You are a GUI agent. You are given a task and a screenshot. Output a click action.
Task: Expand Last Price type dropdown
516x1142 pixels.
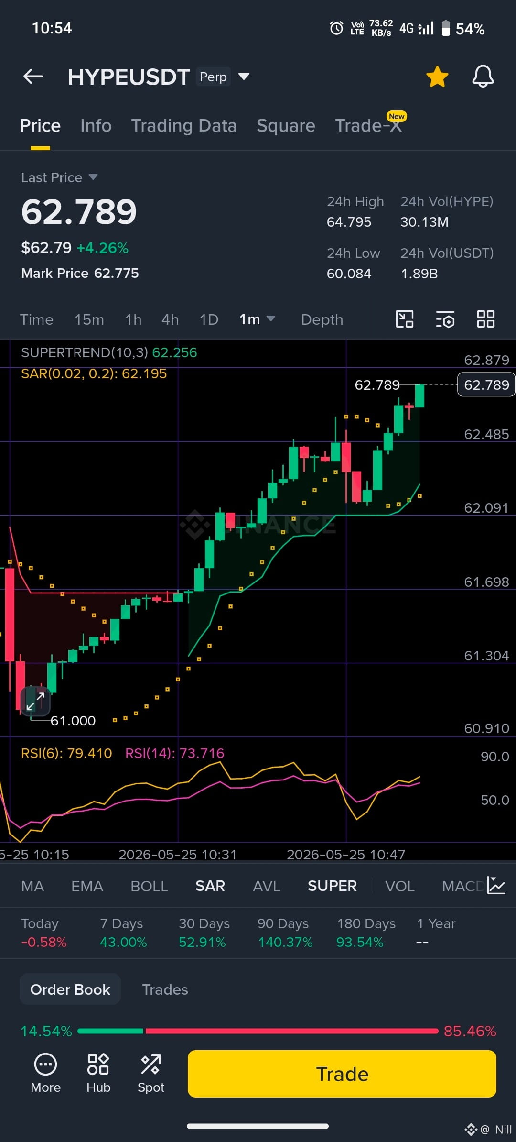pyautogui.click(x=93, y=177)
